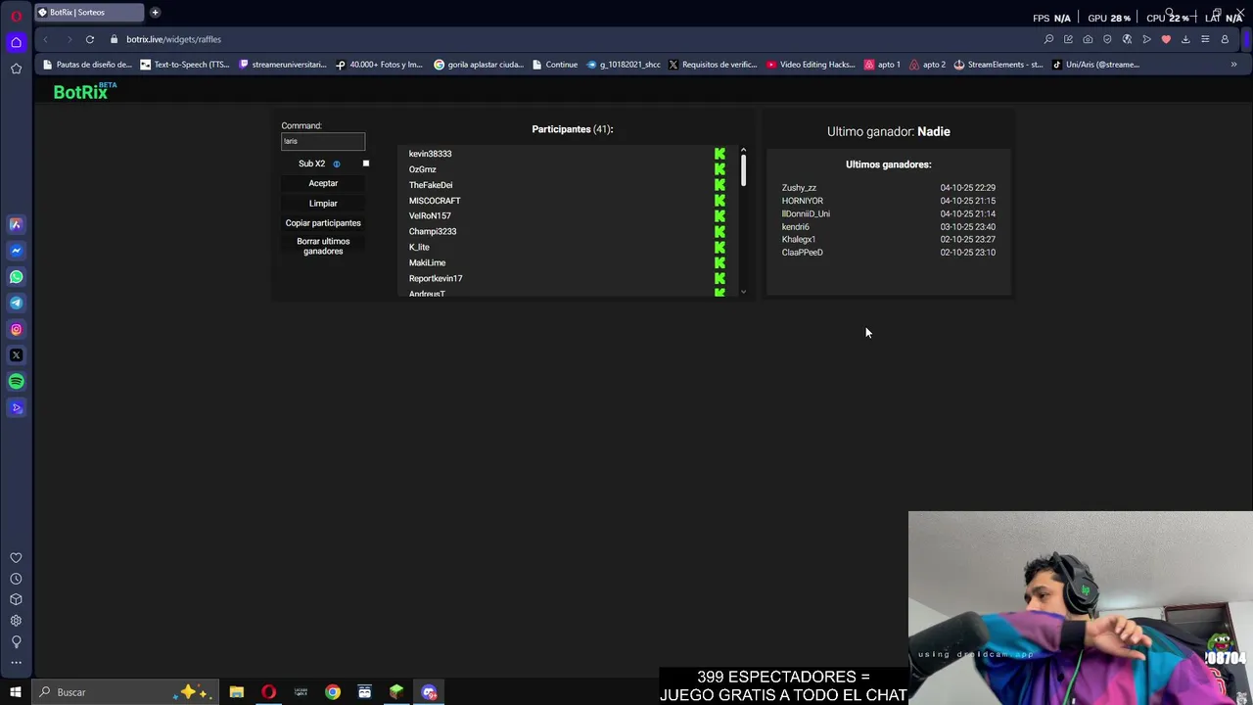Click participants list scroll-down arrow
This screenshot has height=705, width=1253.
(x=743, y=292)
